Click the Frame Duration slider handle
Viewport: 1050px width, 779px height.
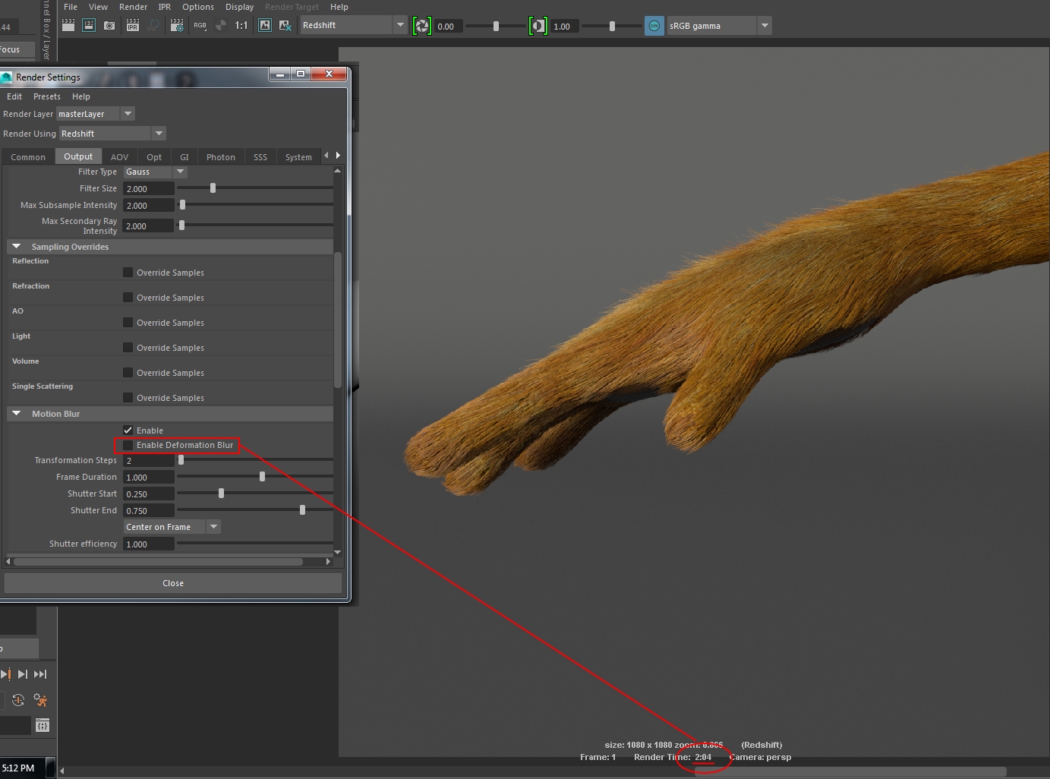pyautogui.click(x=262, y=477)
